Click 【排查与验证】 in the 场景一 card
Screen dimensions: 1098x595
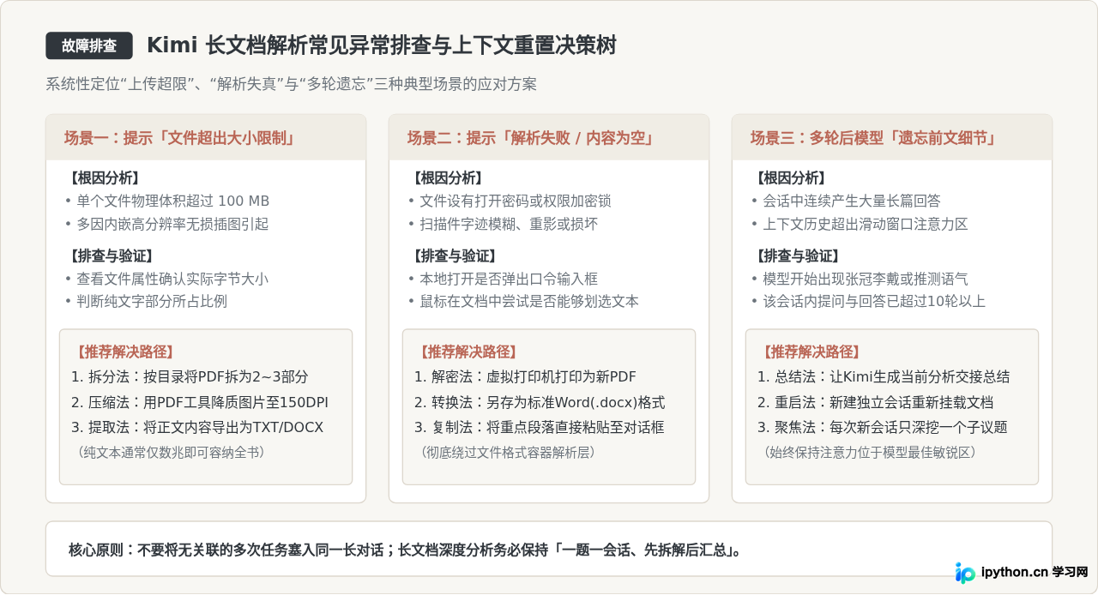point(110,255)
